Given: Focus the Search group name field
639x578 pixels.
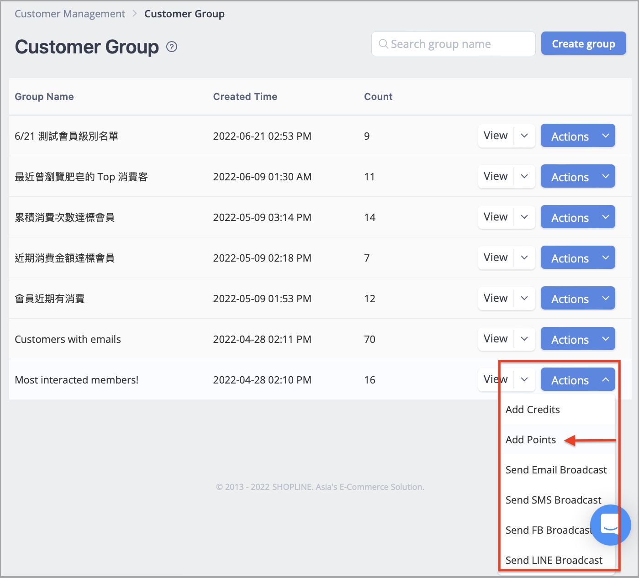Looking at the screenshot, I should click(x=453, y=44).
